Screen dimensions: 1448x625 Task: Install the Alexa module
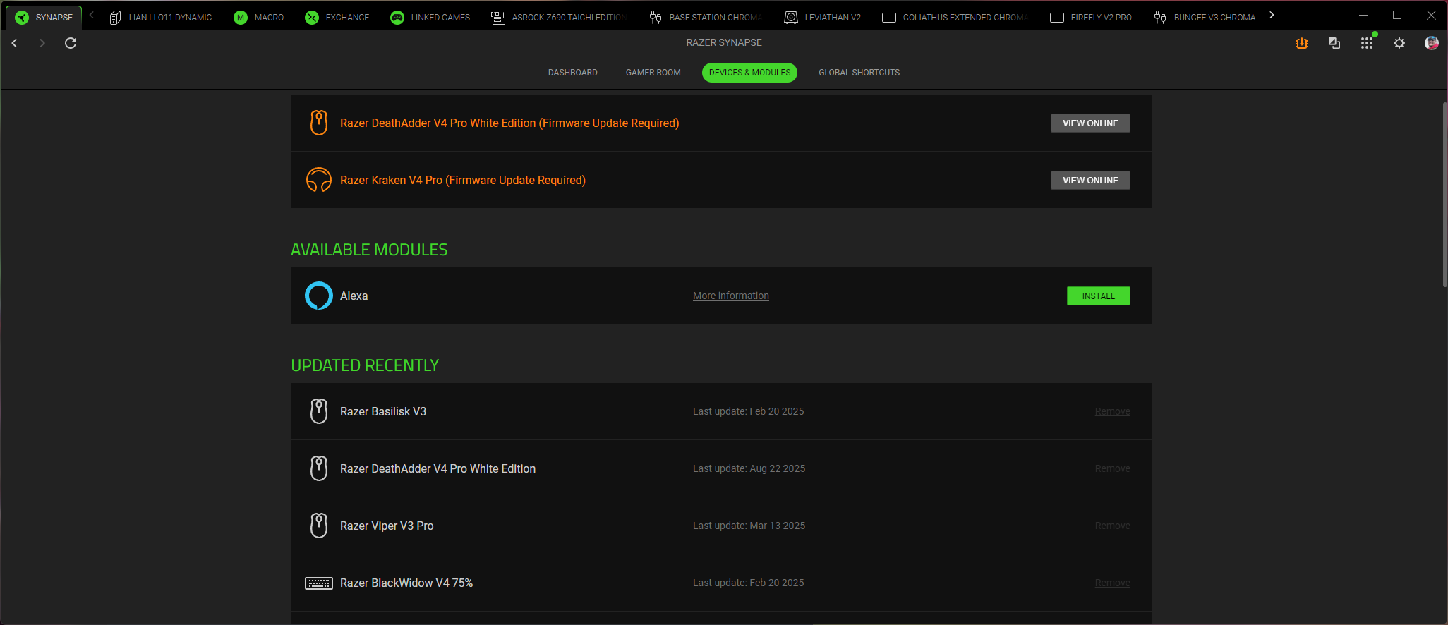coord(1098,296)
